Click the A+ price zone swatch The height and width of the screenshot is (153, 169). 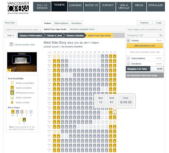(x=13, y=112)
